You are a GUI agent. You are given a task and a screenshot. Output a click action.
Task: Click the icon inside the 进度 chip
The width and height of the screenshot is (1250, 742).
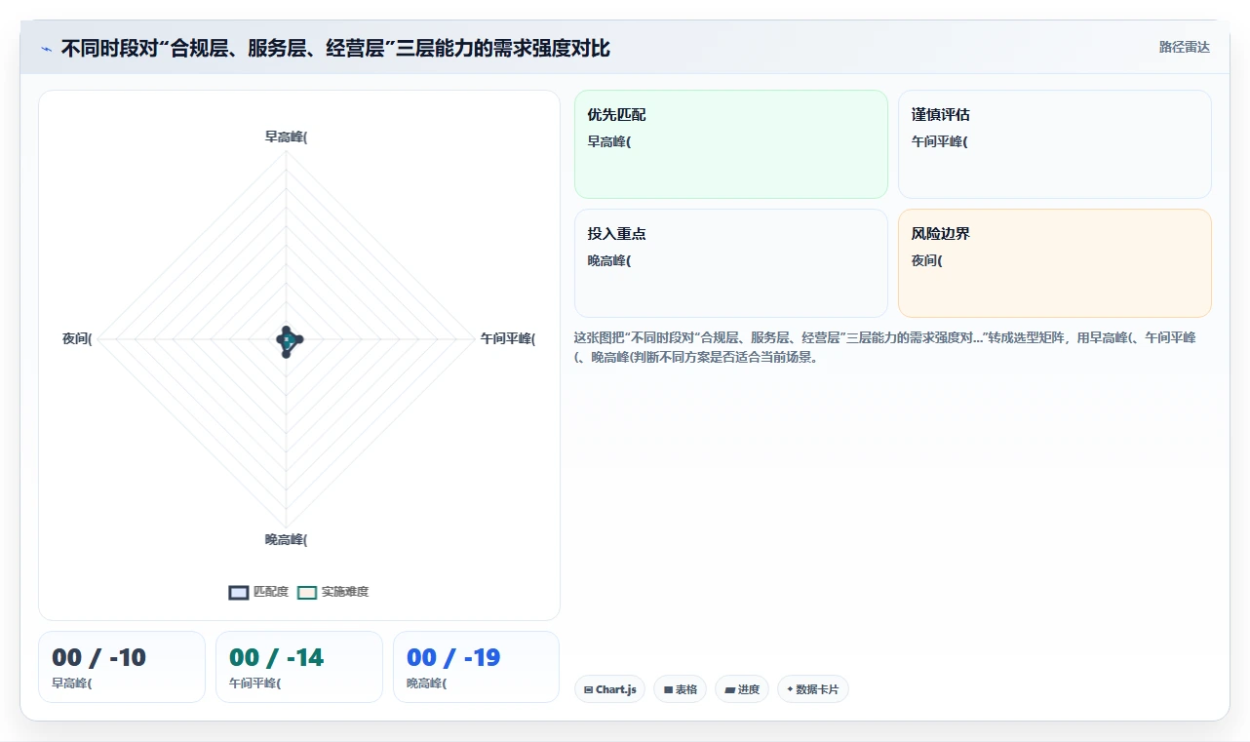click(729, 690)
